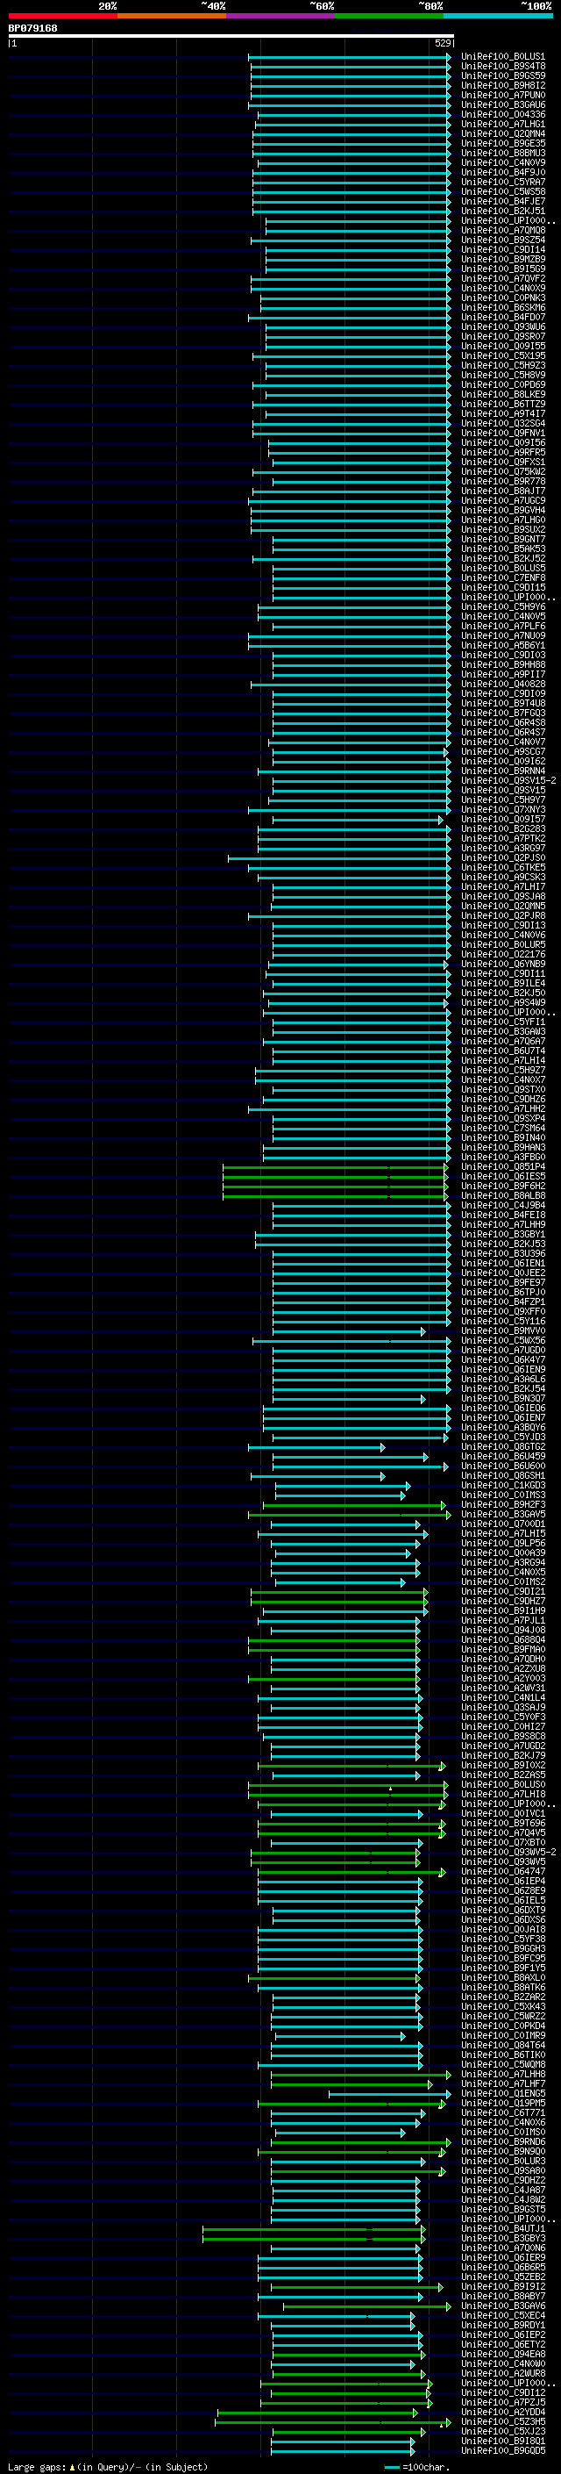561x2474 pixels.
Task: Click the green ~80% identity legend segment
Action: [x=389, y=16]
